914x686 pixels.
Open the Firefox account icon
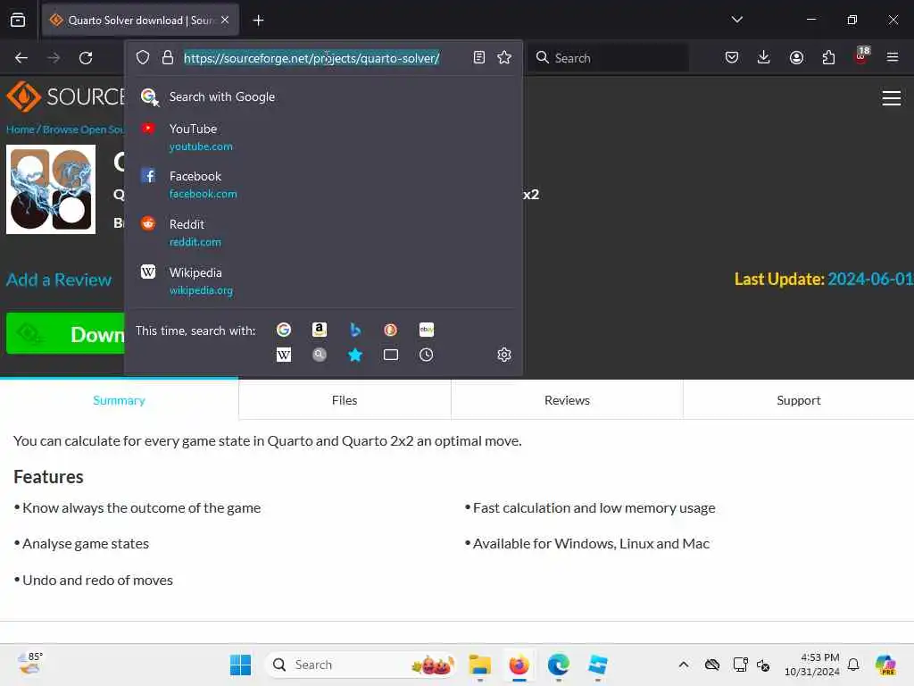pos(796,57)
